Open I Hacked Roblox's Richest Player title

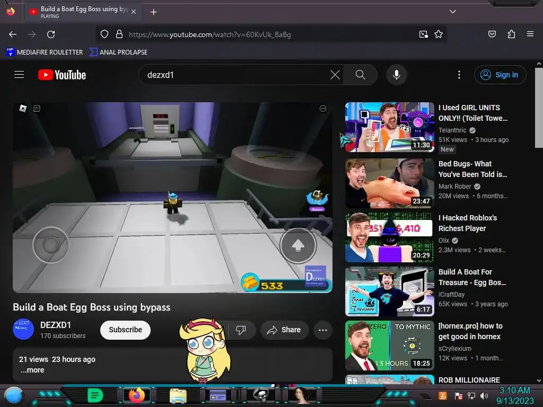[468, 223]
